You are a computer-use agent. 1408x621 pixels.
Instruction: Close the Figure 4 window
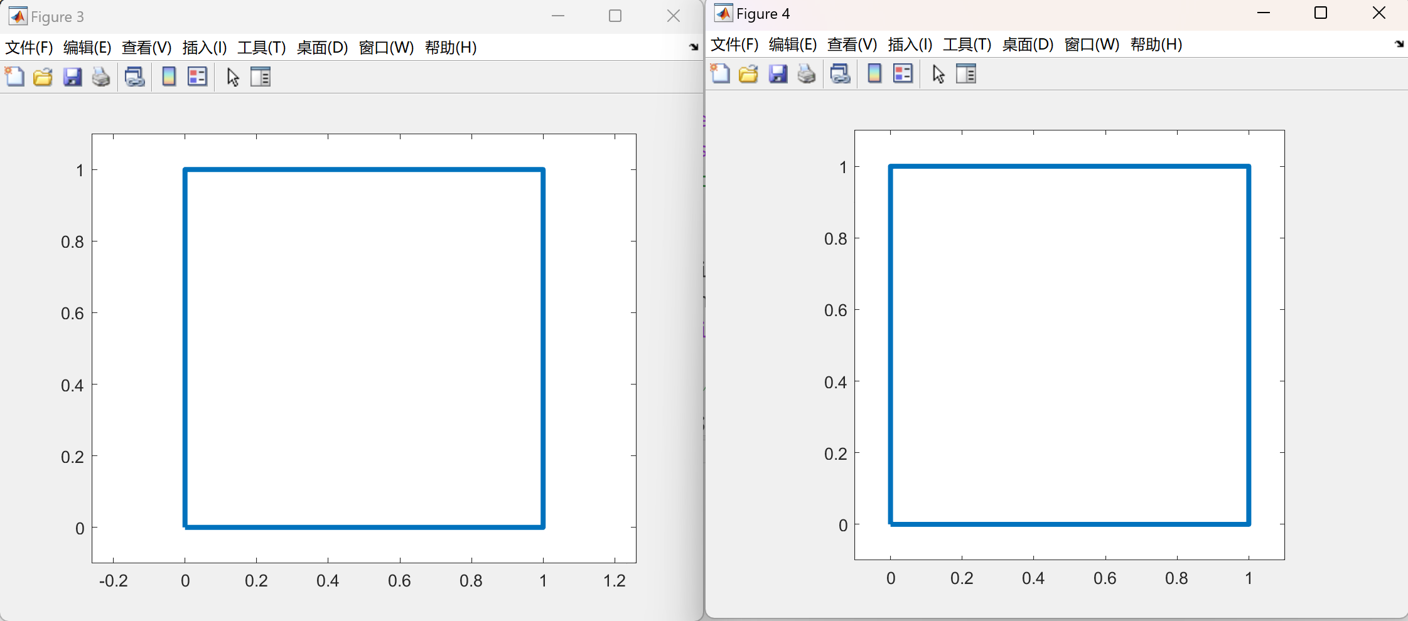point(1379,13)
